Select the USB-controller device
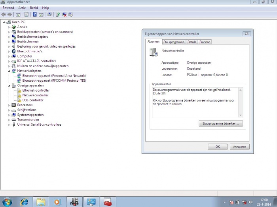This screenshot has height=207, width=277. tap(33, 100)
